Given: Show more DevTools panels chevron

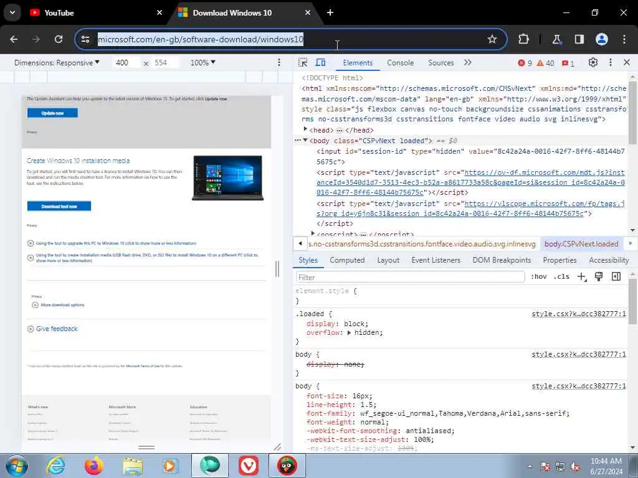Looking at the screenshot, I should [467, 63].
